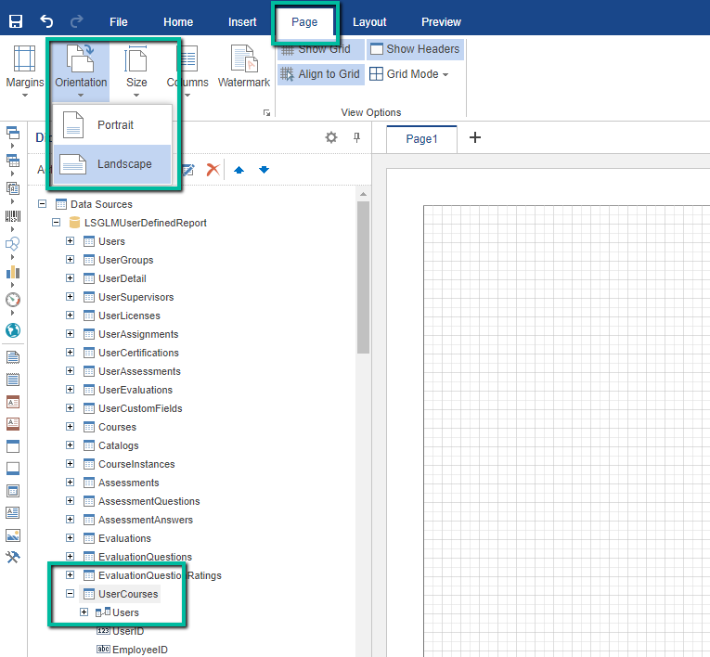Open the Margins dropdown
710x657 pixels.
pyautogui.click(x=25, y=71)
